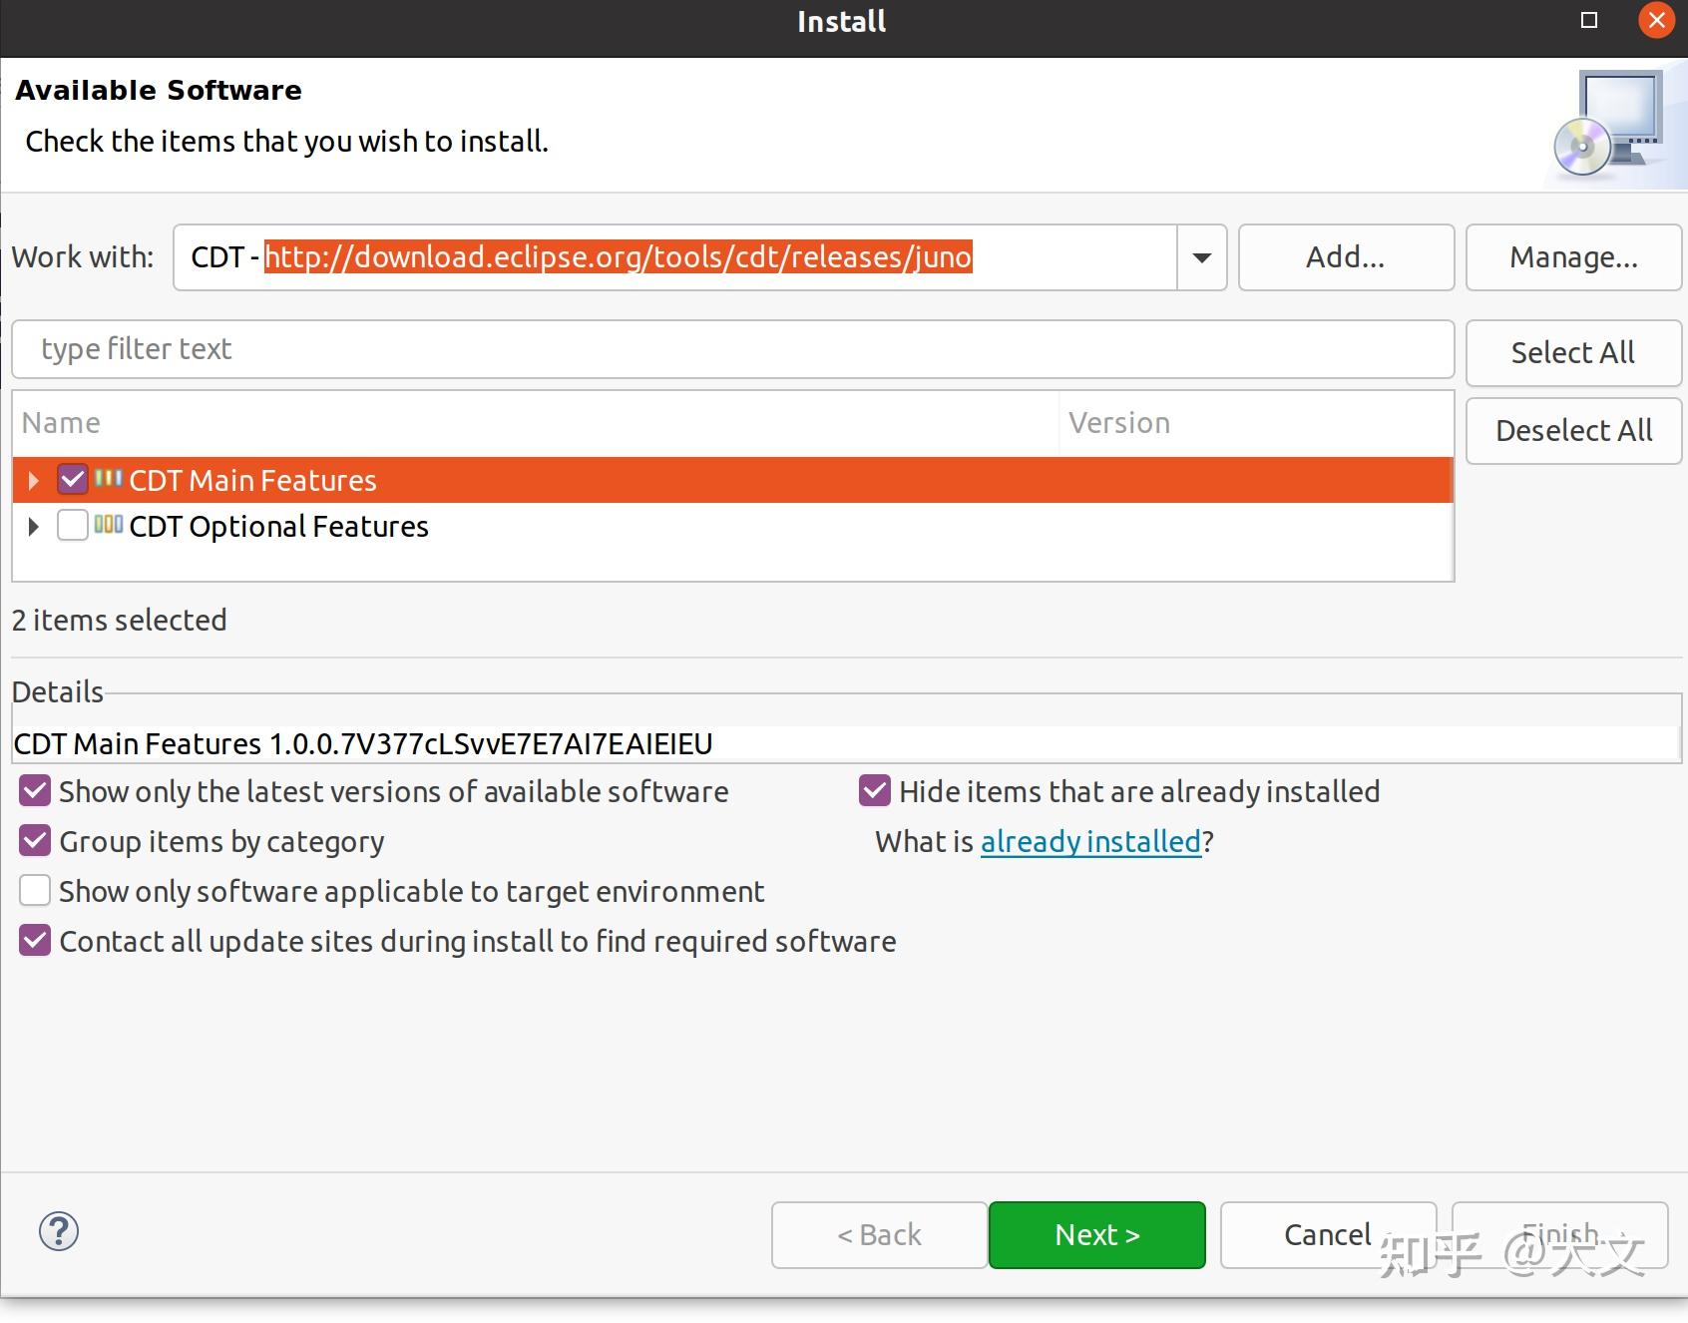1688x1323 pixels.
Task: Expand the CDT Main Features tree node
Action: point(33,481)
